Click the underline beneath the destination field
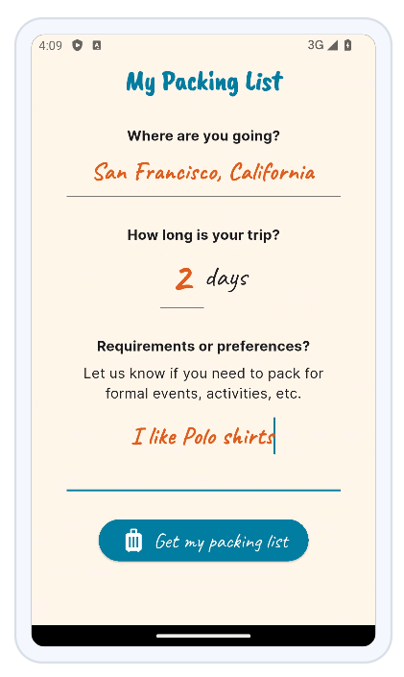The height and width of the screenshot is (677, 404). point(203,197)
